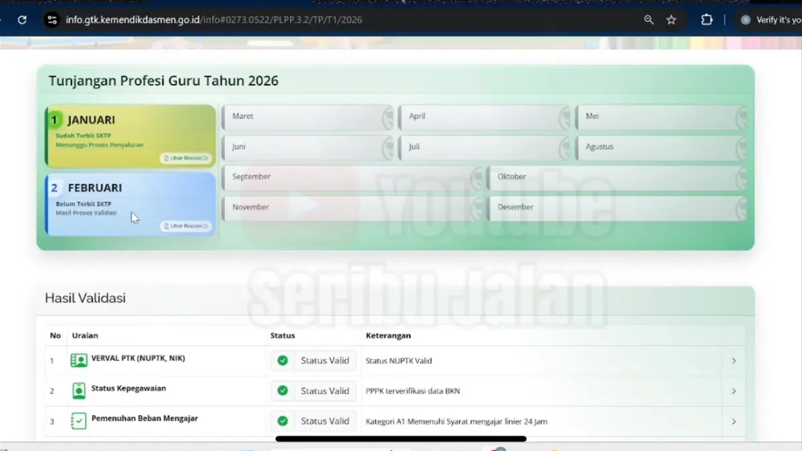
Task: Select the Oktober month tile
Action: (617, 178)
